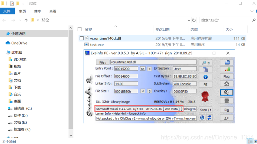The image size is (257, 144).
Task: Open the 文件 ribbon tab
Action: pyautogui.click(x=7, y=11)
